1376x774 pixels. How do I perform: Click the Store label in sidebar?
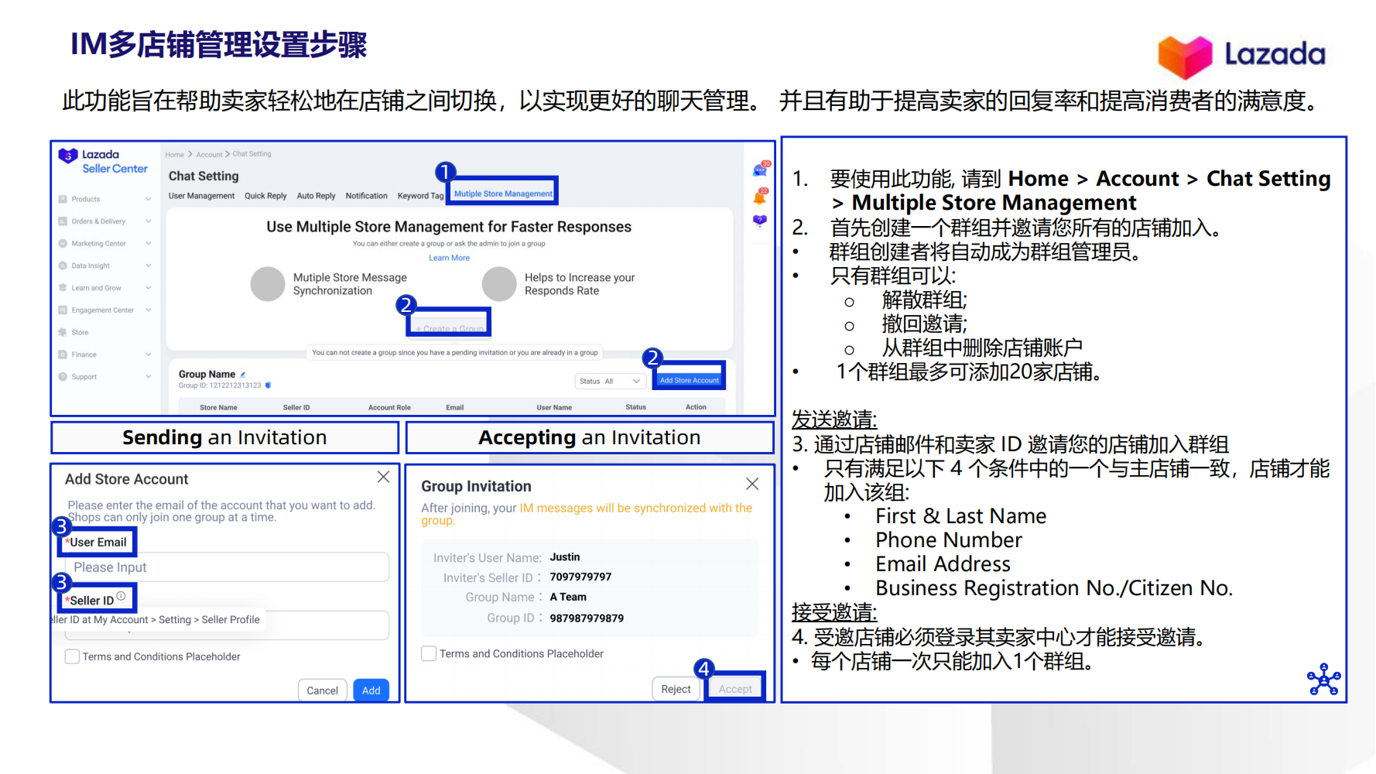(x=80, y=332)
